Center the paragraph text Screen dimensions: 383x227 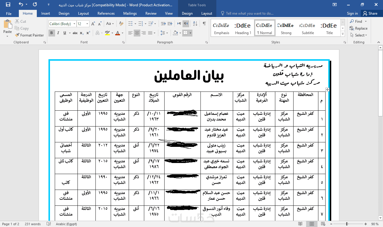pyautogui.click(x=137, y=33)
